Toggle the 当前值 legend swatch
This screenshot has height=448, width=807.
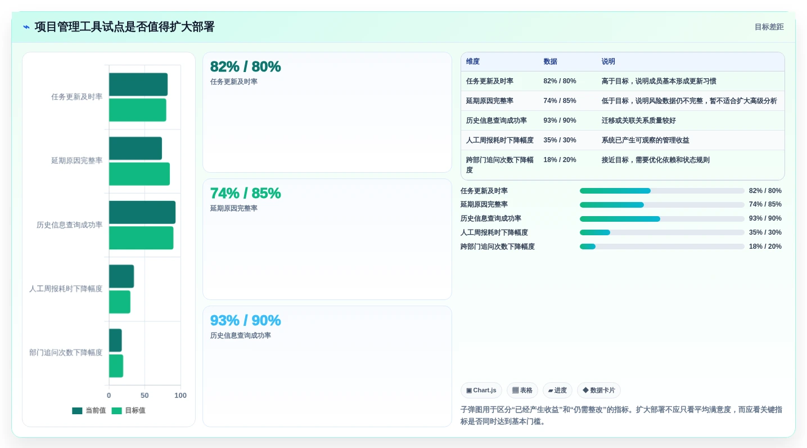click(77, 411)
